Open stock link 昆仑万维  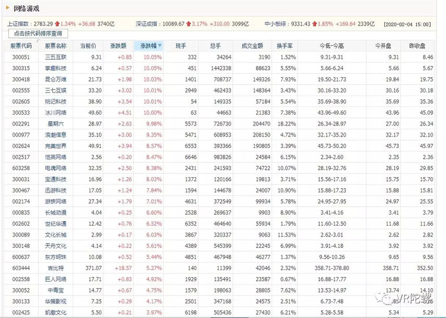[56, 80]
